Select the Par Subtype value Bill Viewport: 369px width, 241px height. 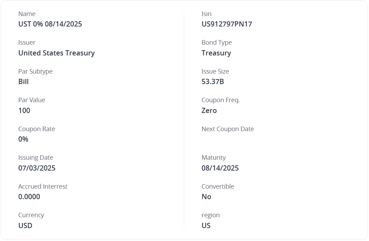pyautogui.click(x=23, y=82)
